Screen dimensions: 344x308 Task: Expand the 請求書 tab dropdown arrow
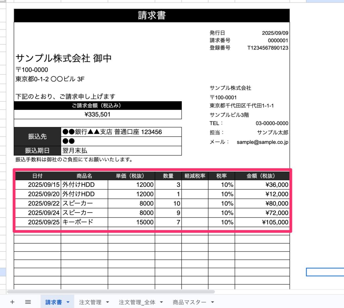pyautogui.click(x=68, y=302)
